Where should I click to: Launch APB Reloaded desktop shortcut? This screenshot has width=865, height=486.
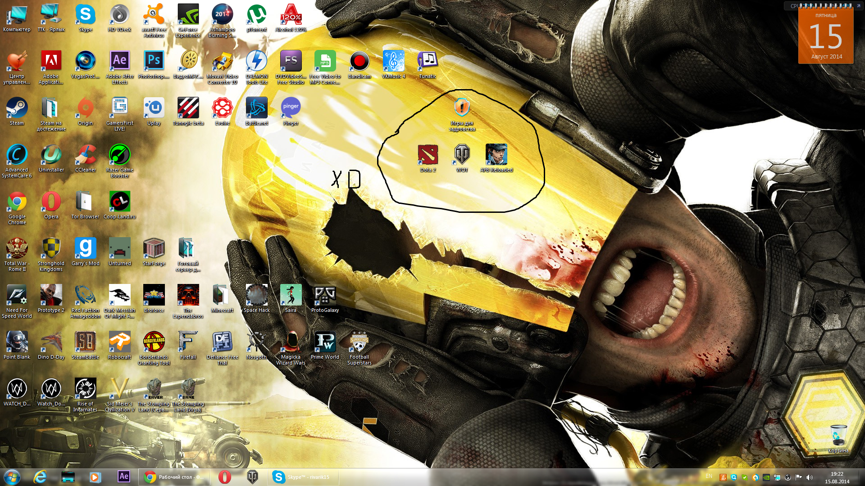pyautogui.click(x=496, y=158)
